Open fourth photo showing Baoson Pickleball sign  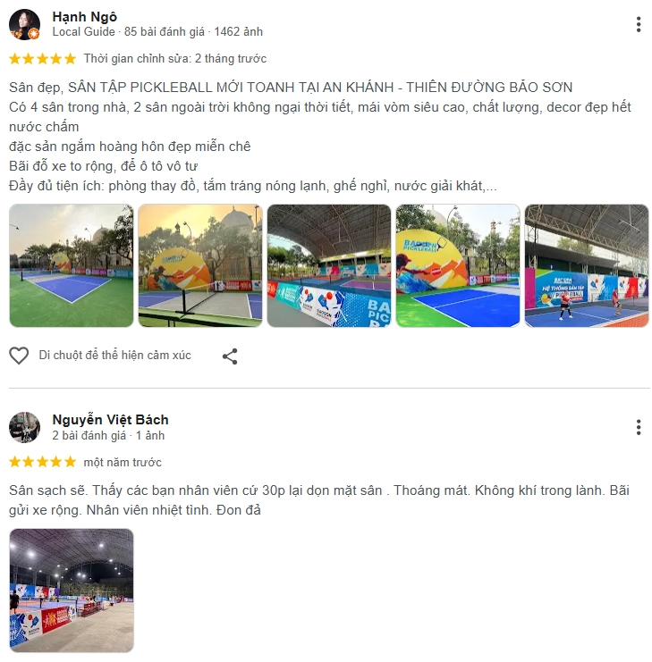[458, 265]
